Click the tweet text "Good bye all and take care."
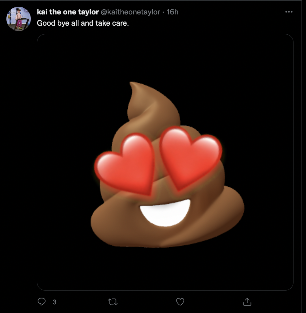Image resolution: width=306 pixels, height=313 pixels. click(83, 23)
